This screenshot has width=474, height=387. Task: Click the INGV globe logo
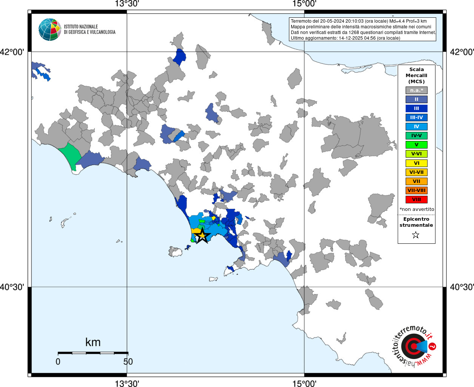click(49, 29)
